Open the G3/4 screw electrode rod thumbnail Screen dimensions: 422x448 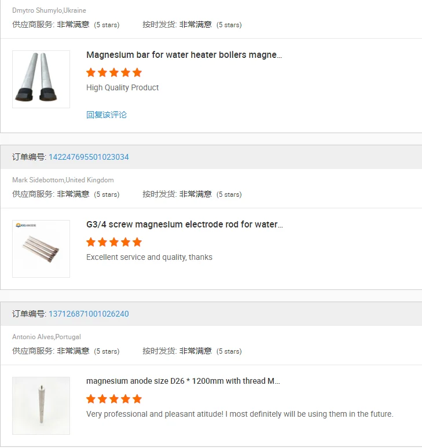point(41,249)
